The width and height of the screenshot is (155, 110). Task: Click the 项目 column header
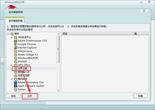(97, 34)
